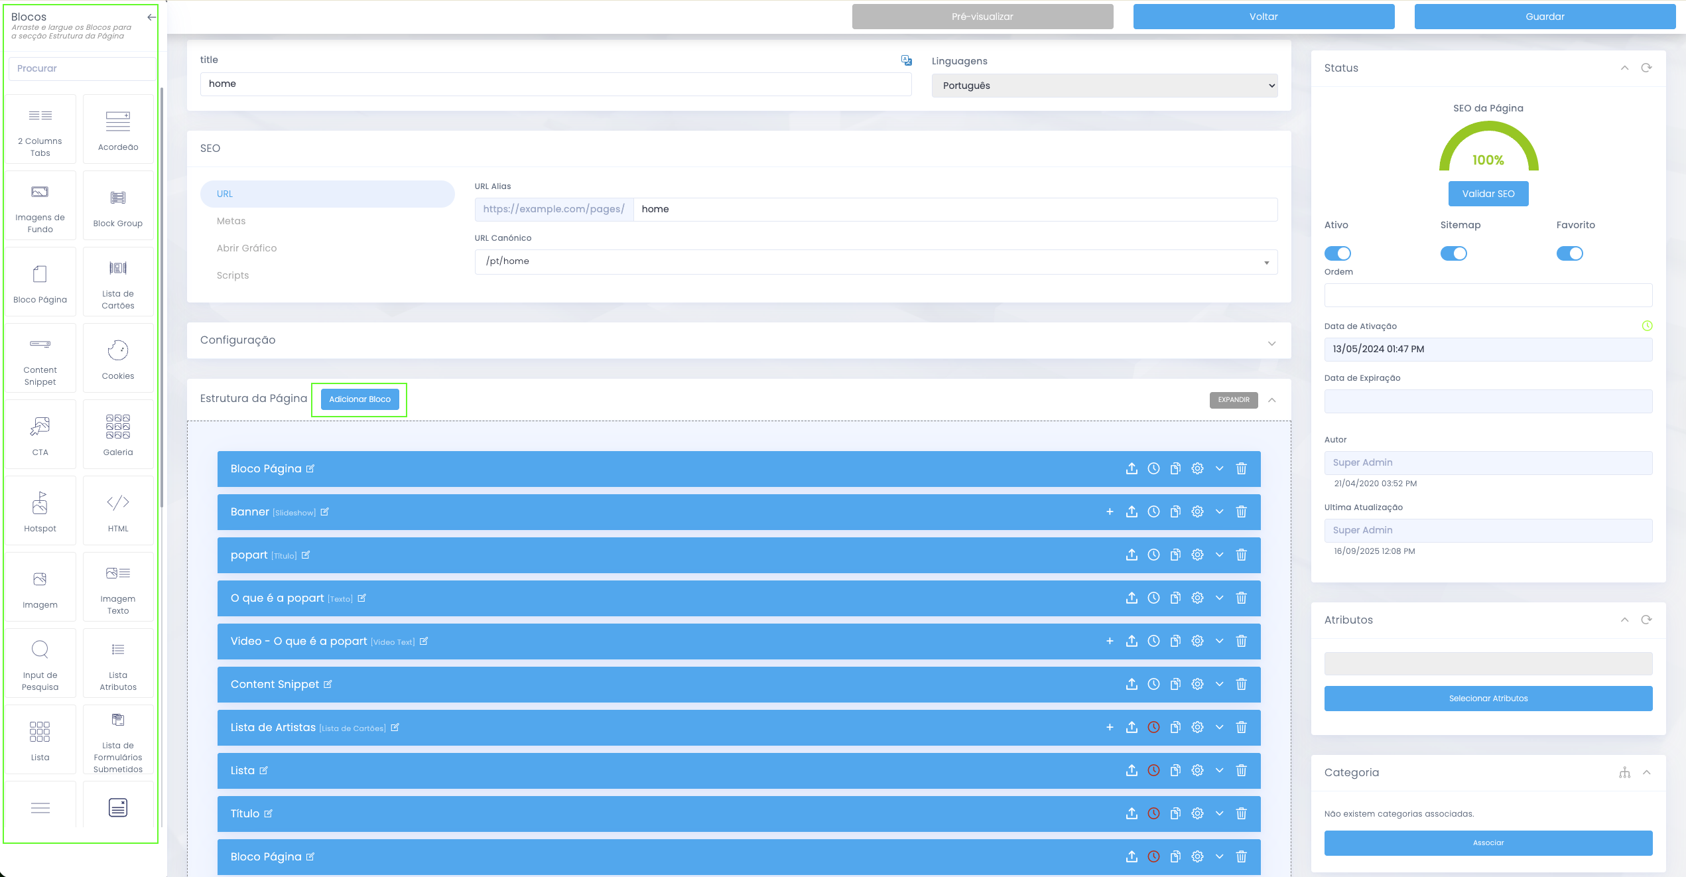The height and width of the screenshot is (877, 1686).
Task: Pick the Bloco Página block in sidebar
Action: pos(40,282)
